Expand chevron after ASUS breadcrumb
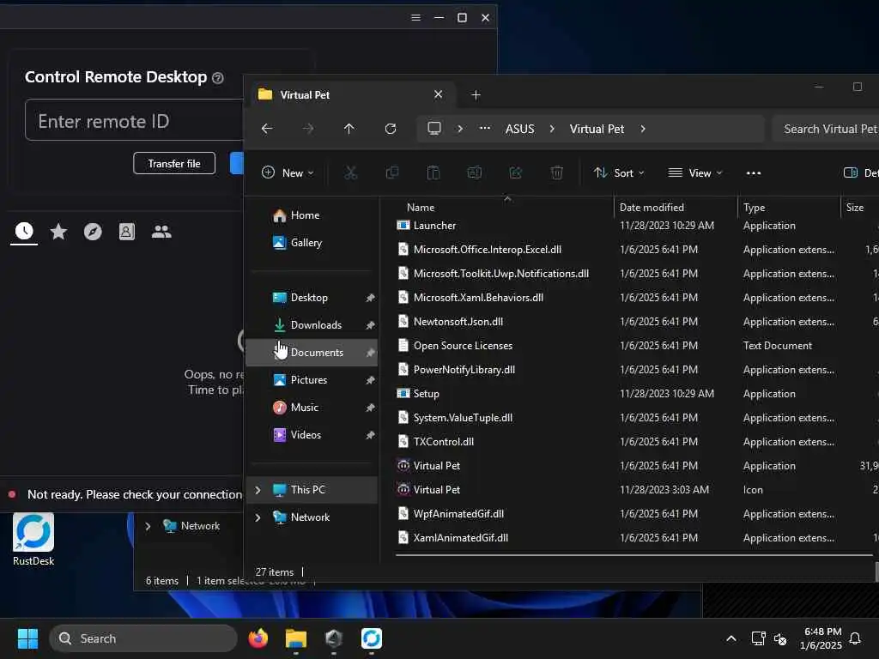This screenshot has height=659, width=879. (x=552, y=129)
